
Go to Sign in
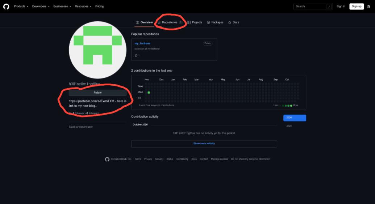pos(341,7)
